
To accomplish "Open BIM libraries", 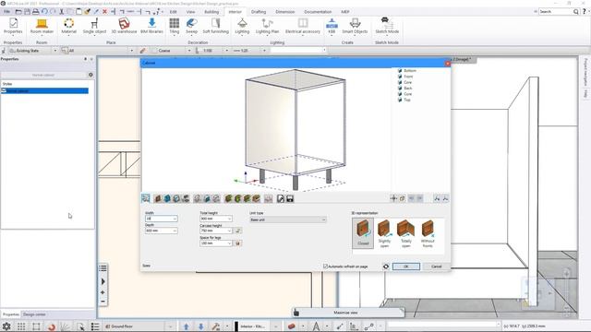I will point(151,26).
